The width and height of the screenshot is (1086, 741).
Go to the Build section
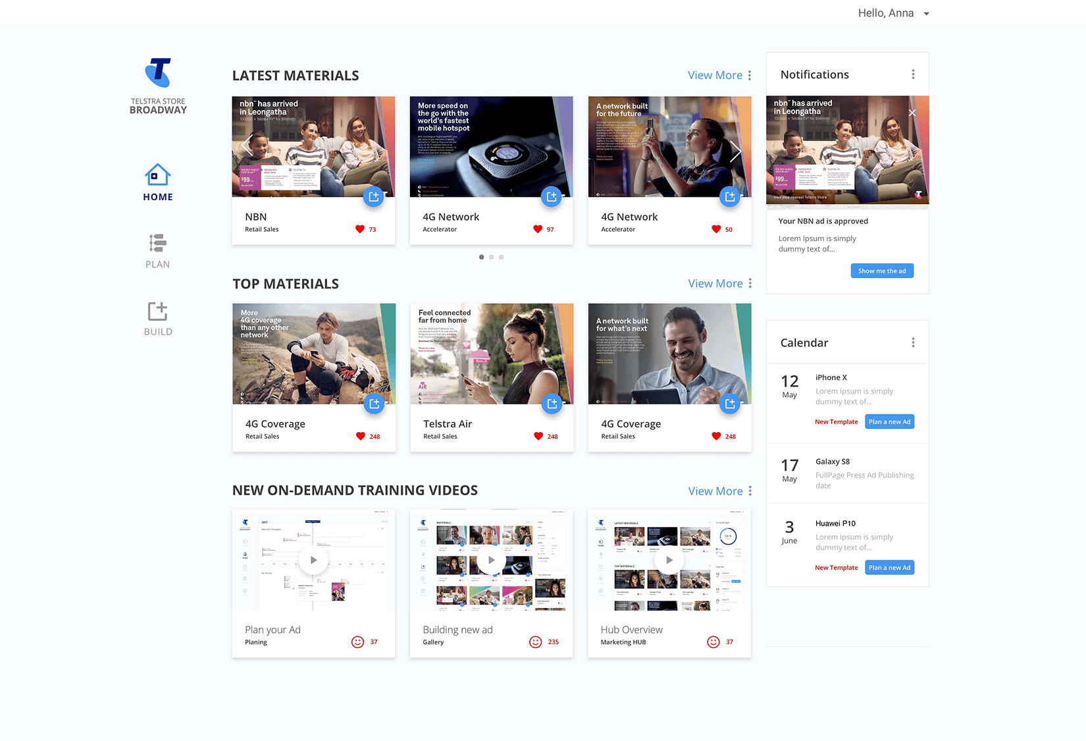[158, 319]
